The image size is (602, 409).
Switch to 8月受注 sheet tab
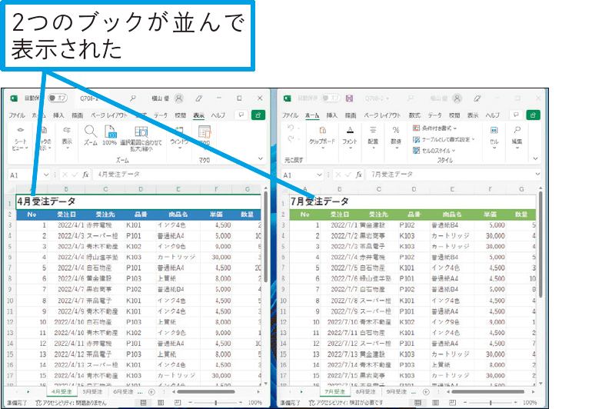coord(365,392)
